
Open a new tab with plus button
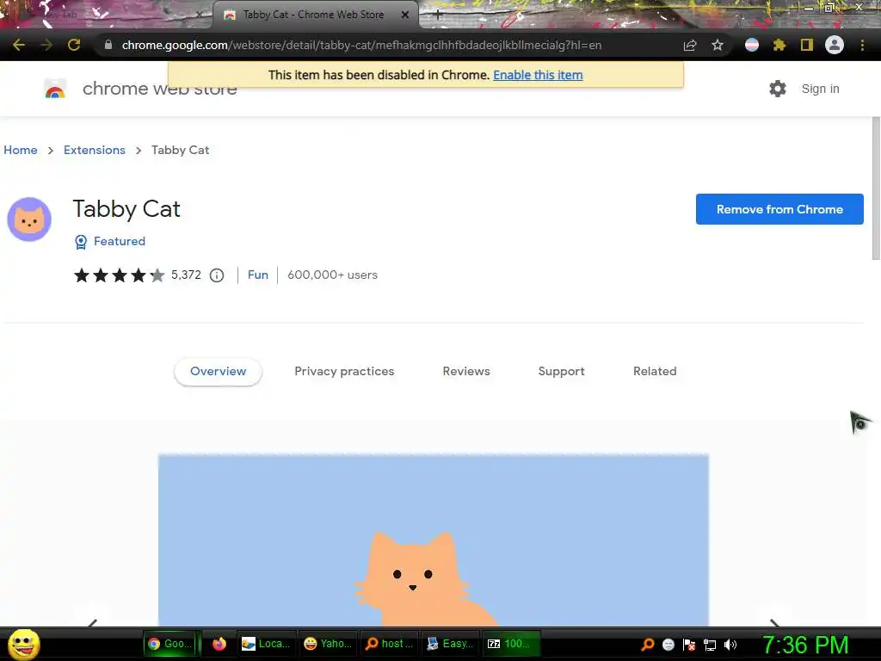438,15
